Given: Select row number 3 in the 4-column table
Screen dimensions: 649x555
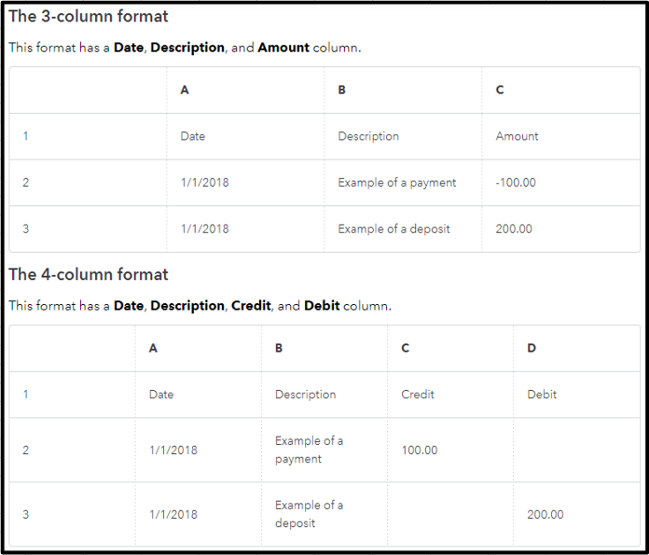Looking at the screenshot, I should [25, 514].
